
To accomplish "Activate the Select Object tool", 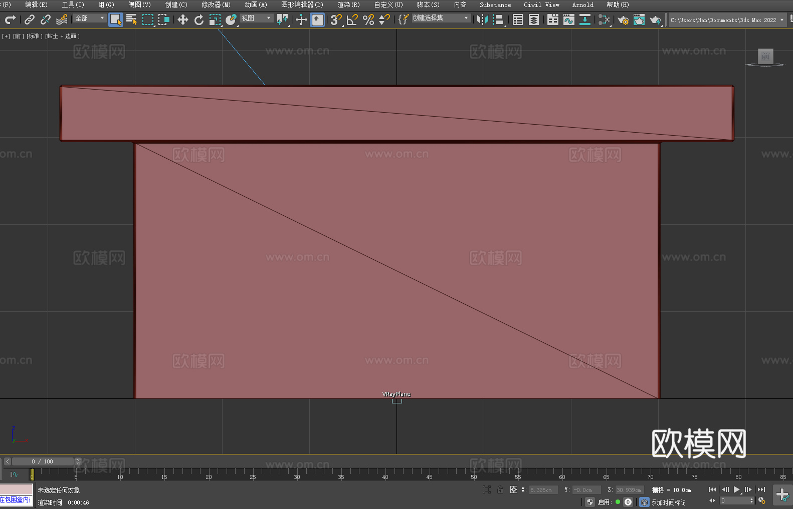I will click(x=116, y=20).
